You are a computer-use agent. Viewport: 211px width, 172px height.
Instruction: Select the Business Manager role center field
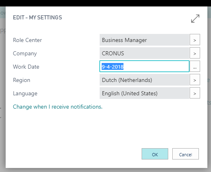pyautogui.click(x=144, y=40)
